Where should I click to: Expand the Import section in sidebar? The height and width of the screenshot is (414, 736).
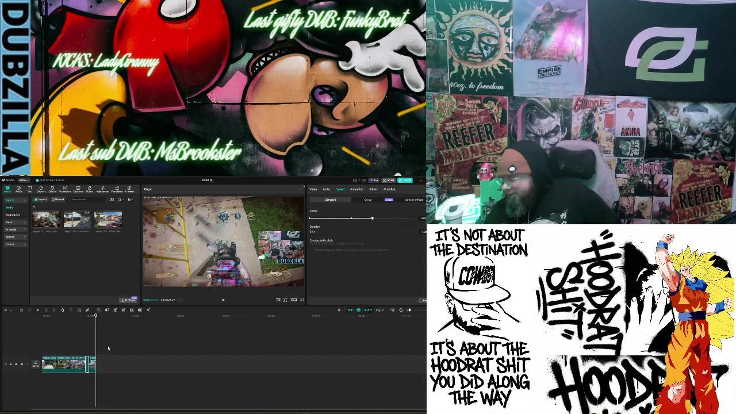16,200
